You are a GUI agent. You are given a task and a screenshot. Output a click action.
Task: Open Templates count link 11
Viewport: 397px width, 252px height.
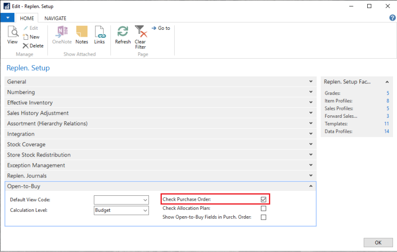pyautogui.click(x=387, y=123)
